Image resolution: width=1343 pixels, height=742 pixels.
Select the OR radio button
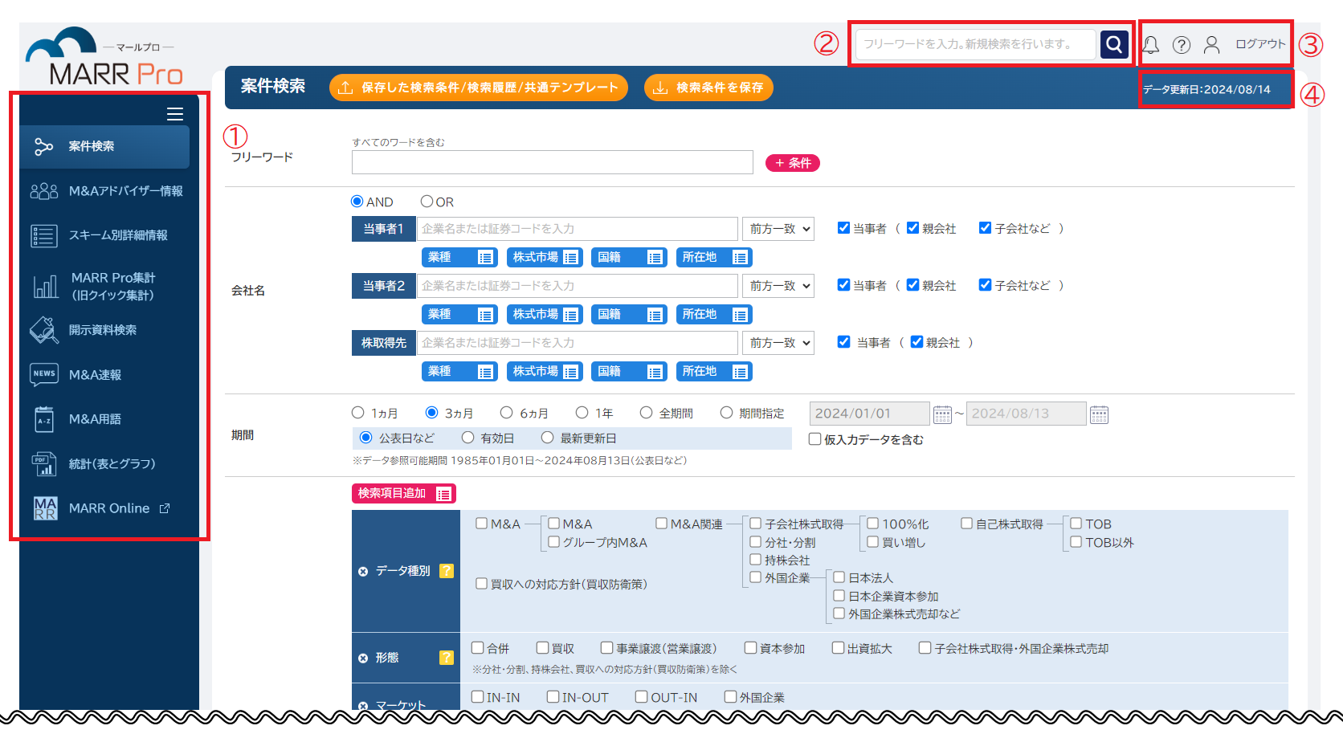tap(427, 202)
